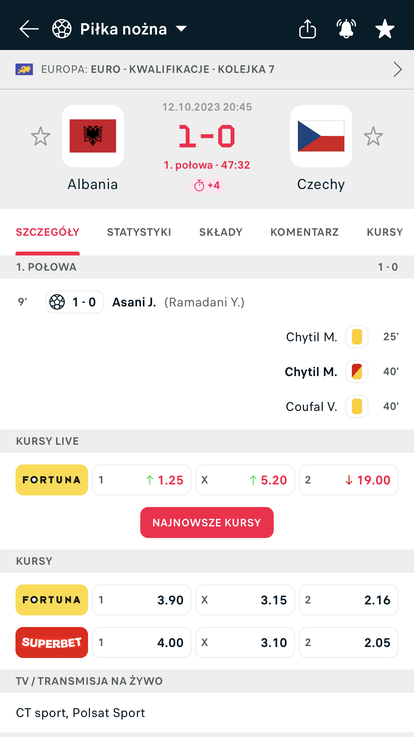Tap Chytil's red-yellow card icon at 40'
Viewport: 414px width, 737px height.
coord(357,372)
